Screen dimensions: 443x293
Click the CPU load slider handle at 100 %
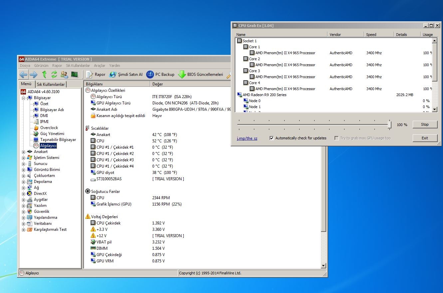coord(389,125)
